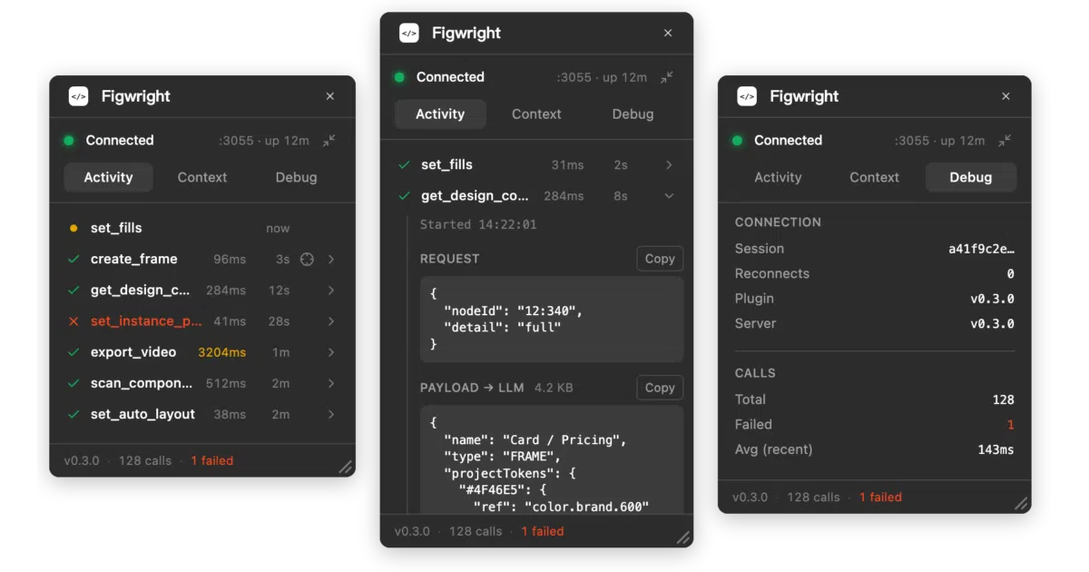This screenshot has height=572, width=1089.
Task: Expand the create_frame row chevron
Action: tap(331, 259)
